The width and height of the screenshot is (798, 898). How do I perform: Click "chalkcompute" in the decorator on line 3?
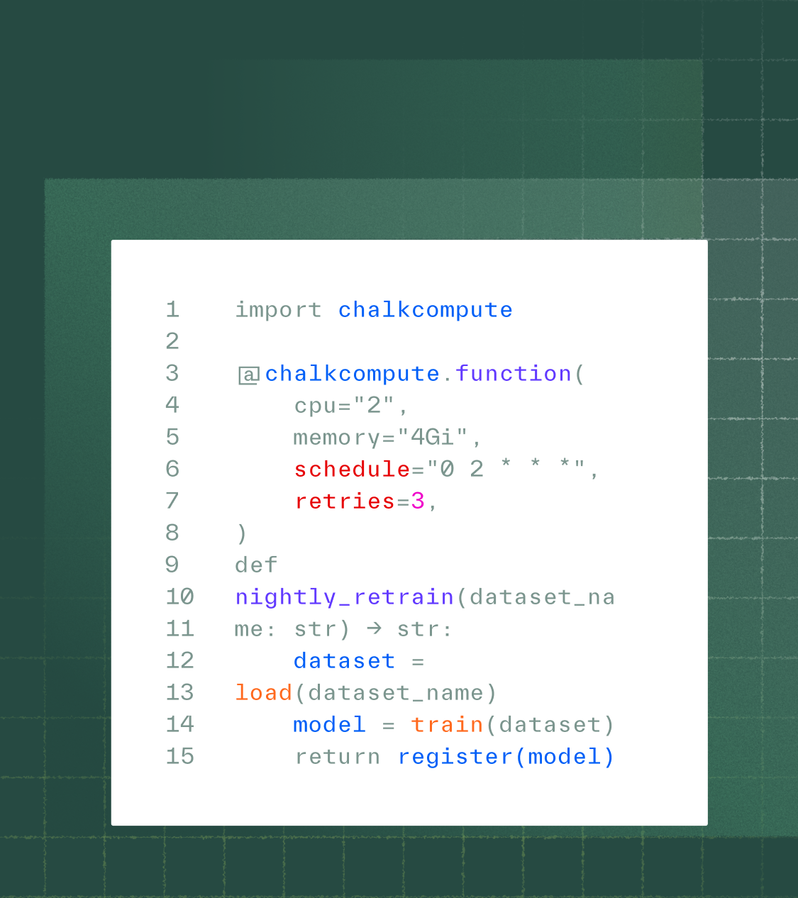[x=353, y=374]
